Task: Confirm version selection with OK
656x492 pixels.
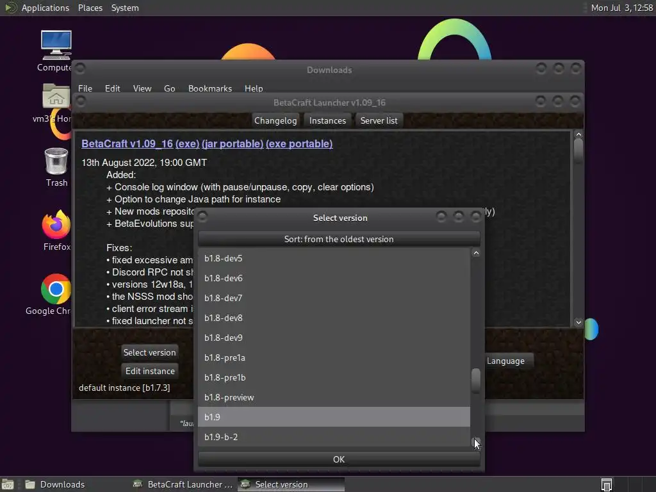Action: (x=339, y=459)
